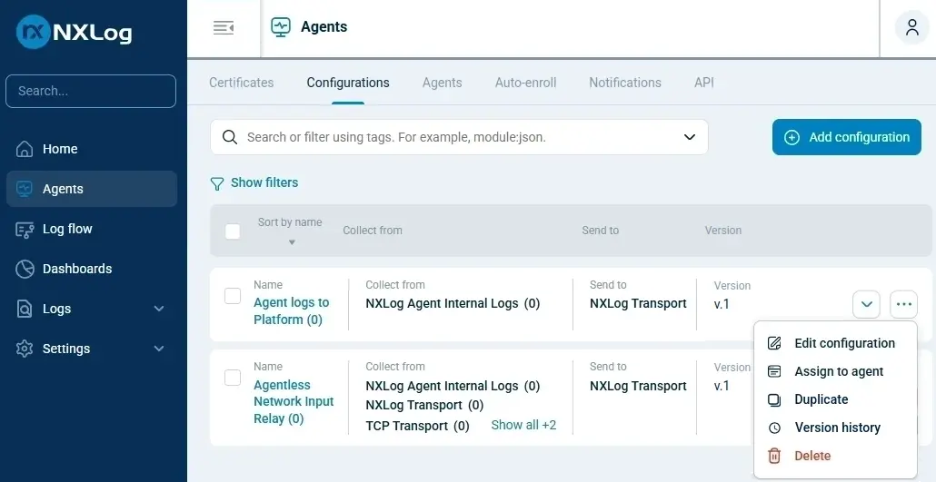Image resolution: width=936 pixels, height=482 pixels.
Task: Expand Agent logs to Platform row chevron
Action: coord(867,304)
